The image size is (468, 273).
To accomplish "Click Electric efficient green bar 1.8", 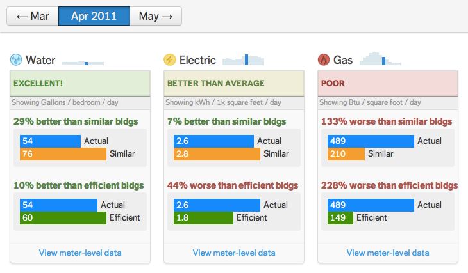I will (x=203, y=217).
